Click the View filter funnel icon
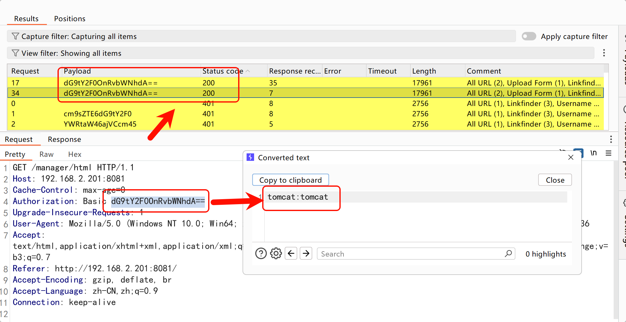The image size is (626, 322). click(x=15, y=53)
